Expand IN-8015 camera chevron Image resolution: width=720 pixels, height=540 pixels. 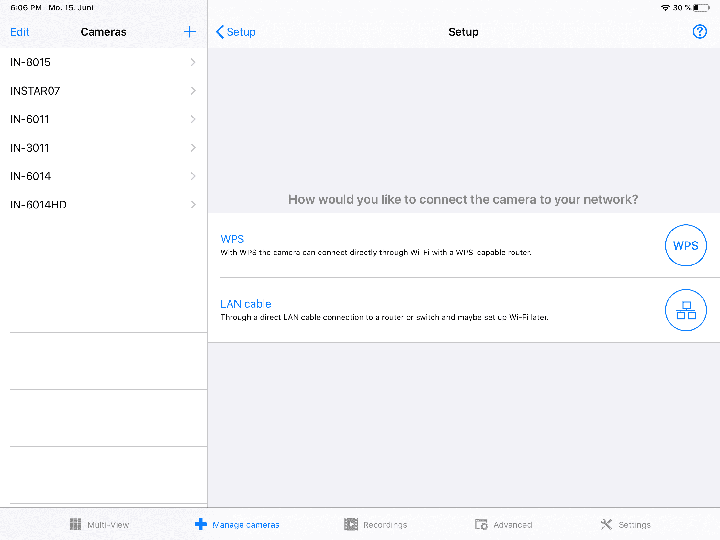pos(193,62)
